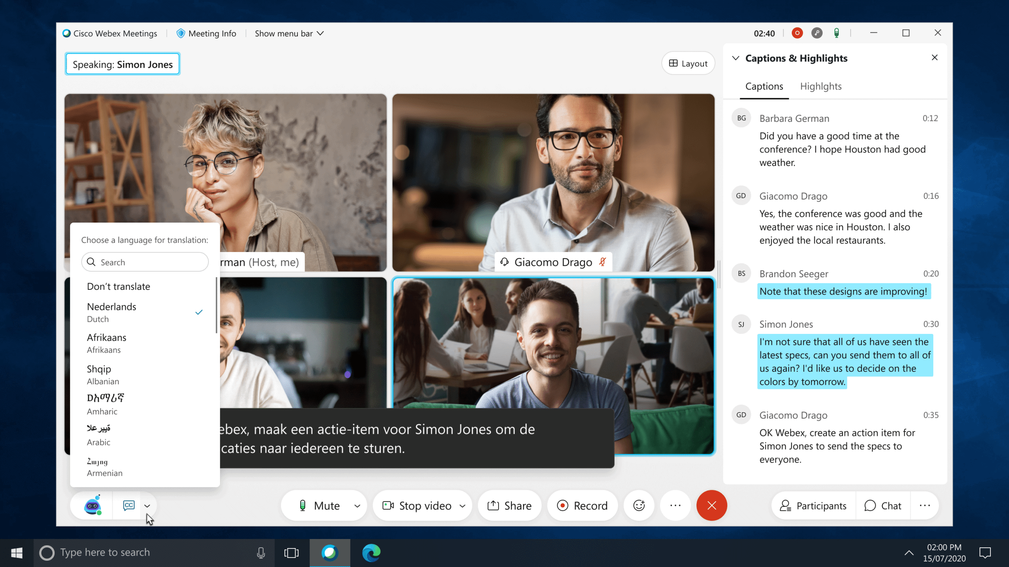
Task: Click the recording indicator in the title bar
Action: click(797, 33)
